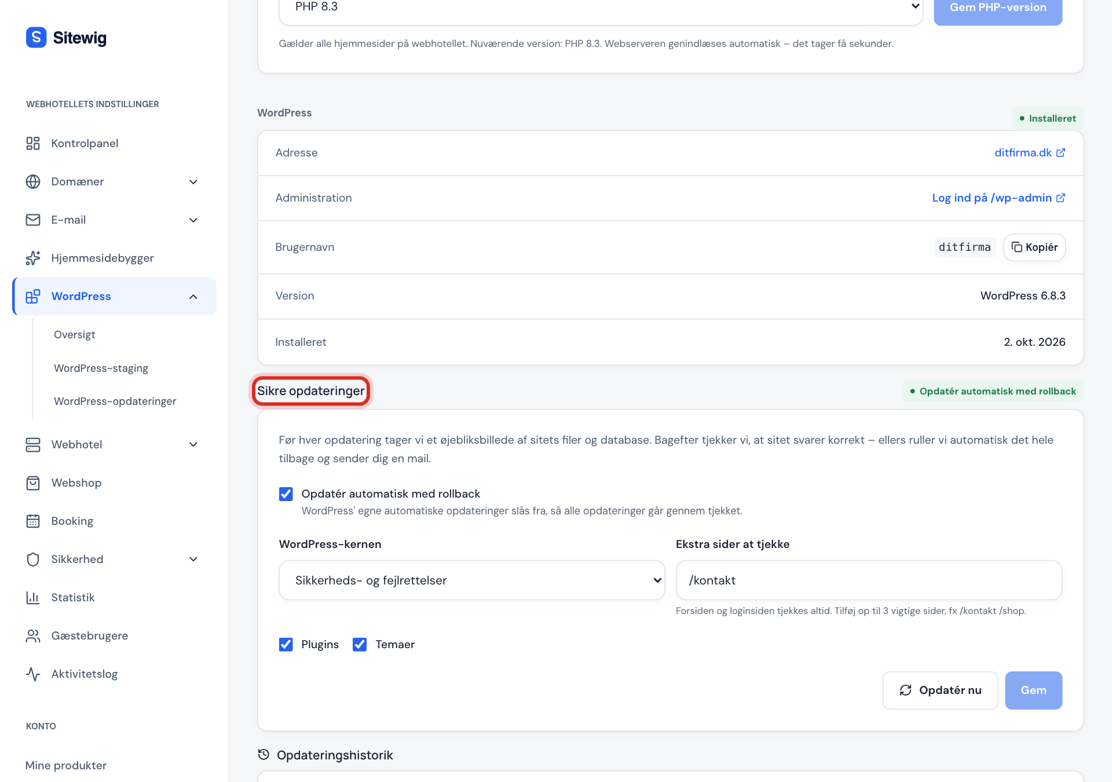Click the WordPress 6.8.3 version value
1112x782 pixels.
pyautogui.click(x=1023, y=295)
